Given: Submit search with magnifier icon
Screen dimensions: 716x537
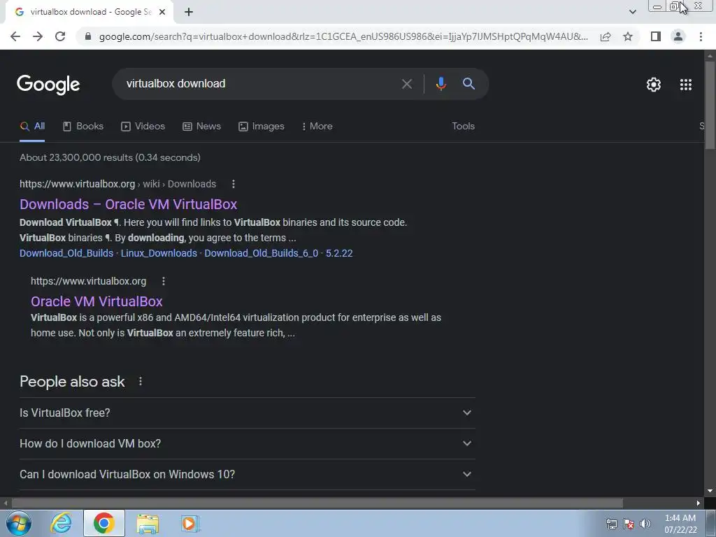Looking at the screenshot, I should tap(468, 84).
